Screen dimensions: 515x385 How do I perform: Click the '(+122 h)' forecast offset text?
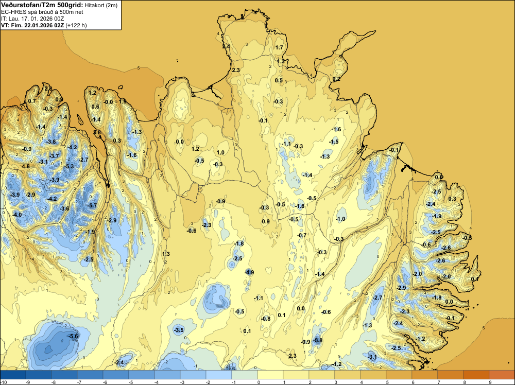point(76,25)
